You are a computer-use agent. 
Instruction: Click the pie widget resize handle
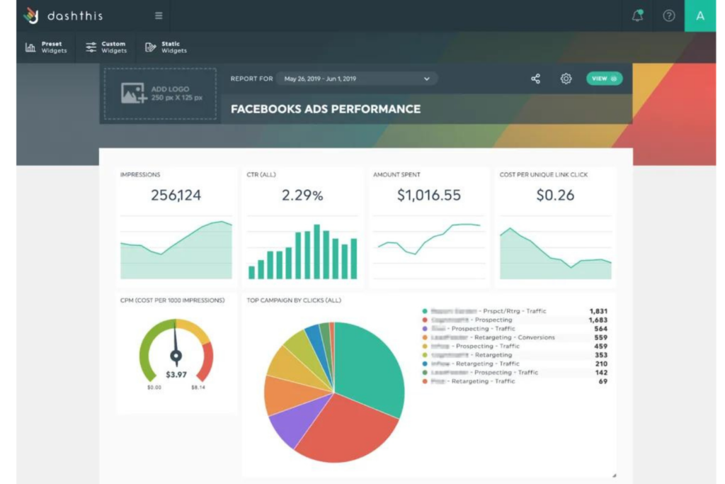[x=614, y=475]
